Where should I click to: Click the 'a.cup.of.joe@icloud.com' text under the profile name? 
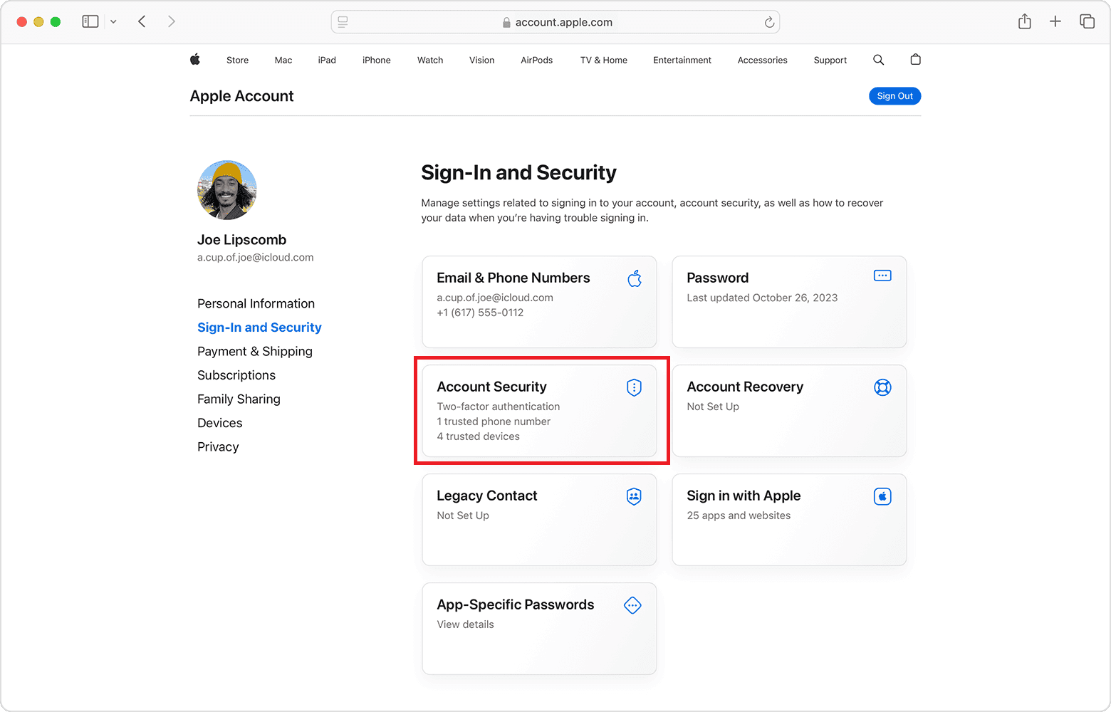point(256,258)
